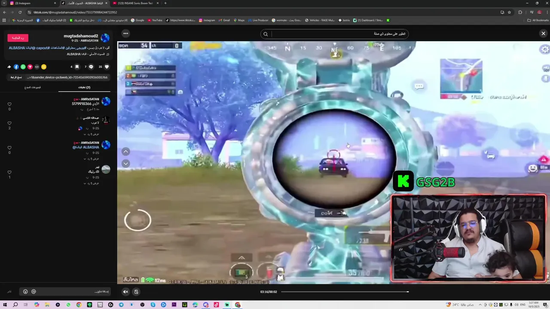Like the comment with 2 likes

(9, 123)
